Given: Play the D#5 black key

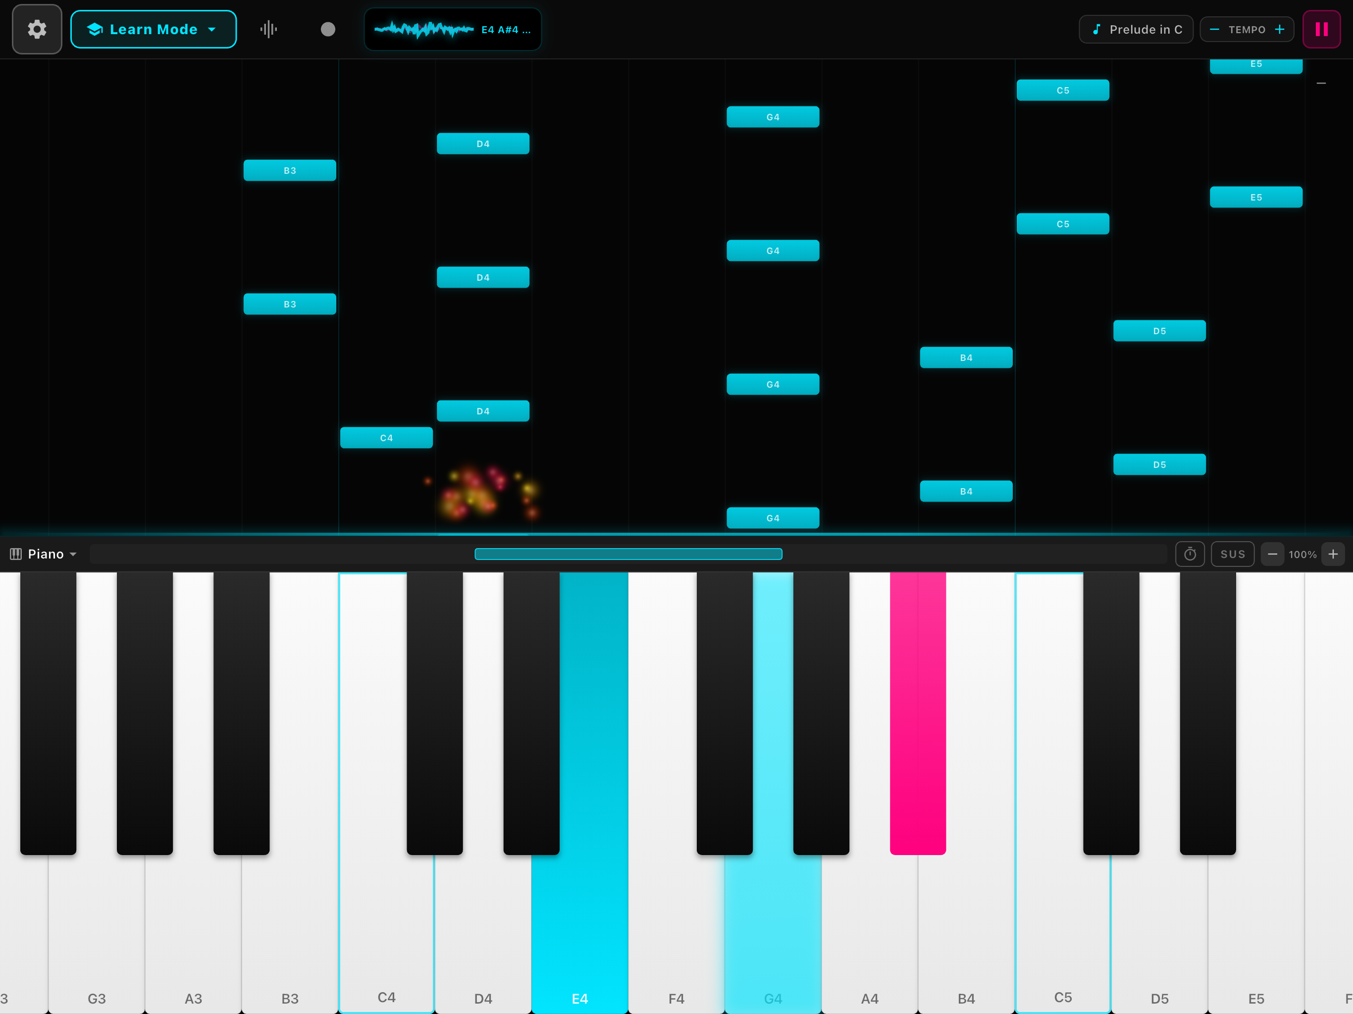Looking at the screenshot, I should pos(1208,713).
